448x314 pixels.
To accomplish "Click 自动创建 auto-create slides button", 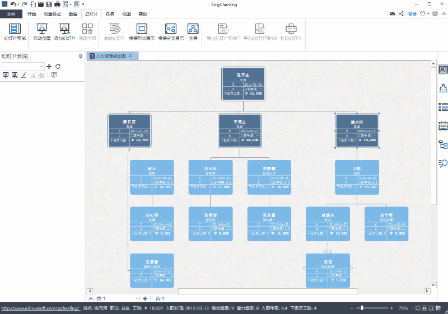I will click(x=42, y=32).
